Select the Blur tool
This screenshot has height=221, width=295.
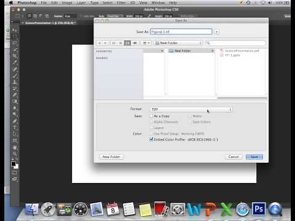coord(15,108)
